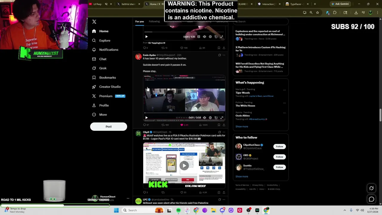This screenshot has width=382, height=215.
Task: Open HumxnGhxst account switcher menu
Action: tap(128, 198)
